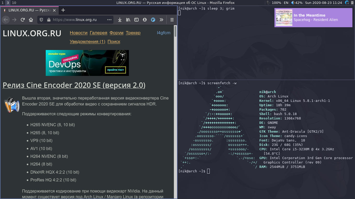Click the Kernel line in screenfetch output
The height and width of the screenshot is (199, 355).
coord(295,101)
